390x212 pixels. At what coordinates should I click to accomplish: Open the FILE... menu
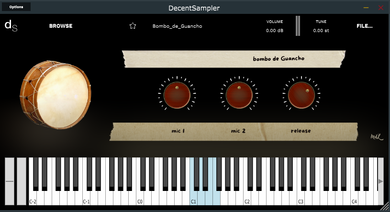[364, 26]
